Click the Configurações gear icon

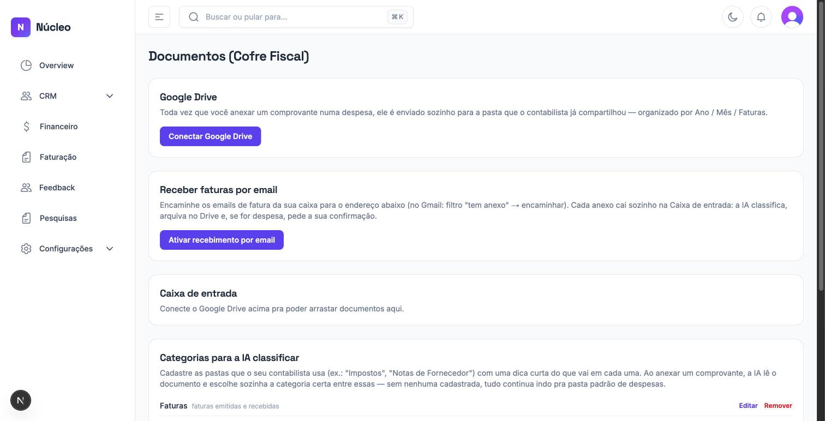(26, 249)
